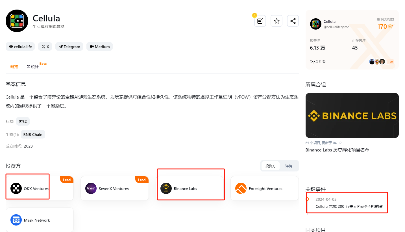
Task: Click the OKX Ventures logo icon
Action: [x=16, y=188]
